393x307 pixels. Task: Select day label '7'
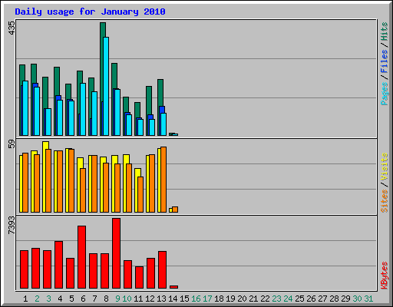coord(94,299)
